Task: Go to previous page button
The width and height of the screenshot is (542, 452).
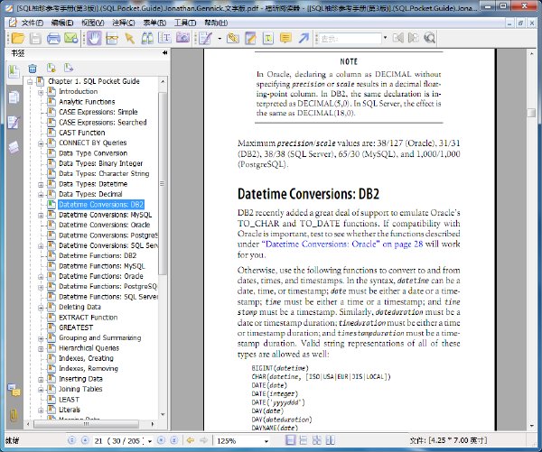Action: [x=85, y=440]
